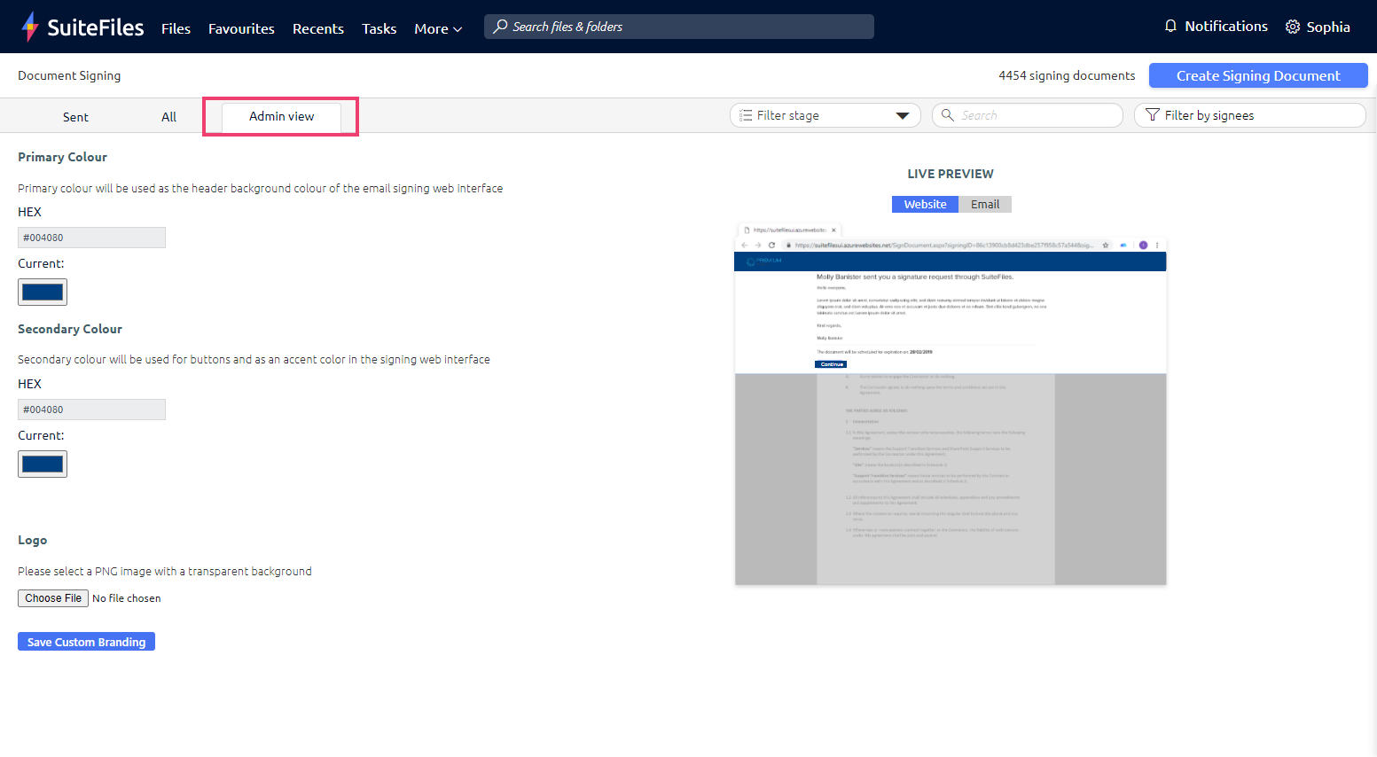Screen dimensions: 1377x757
Task: Switch to the Sent tab
Action: point(75,117)
